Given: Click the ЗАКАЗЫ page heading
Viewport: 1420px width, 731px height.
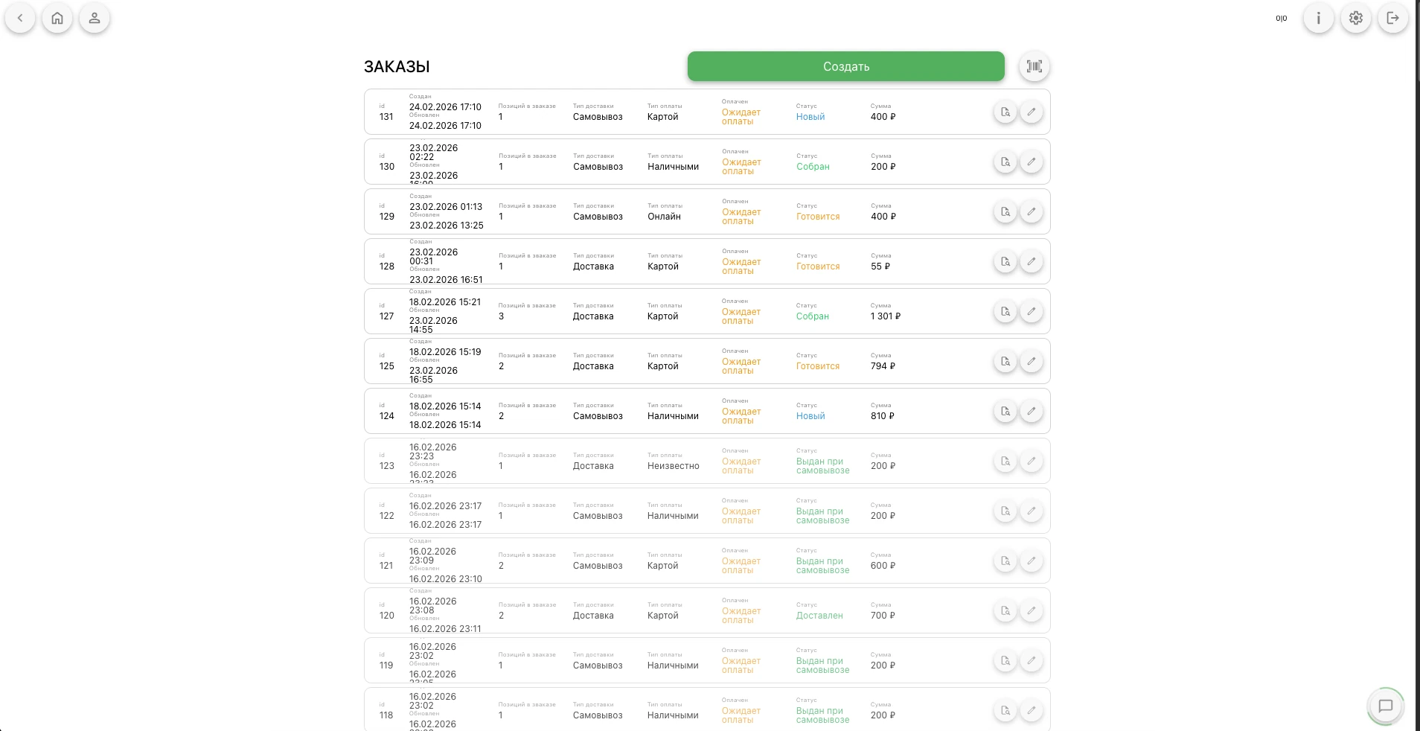Looking at the screenshot, I should click(397, 67).
